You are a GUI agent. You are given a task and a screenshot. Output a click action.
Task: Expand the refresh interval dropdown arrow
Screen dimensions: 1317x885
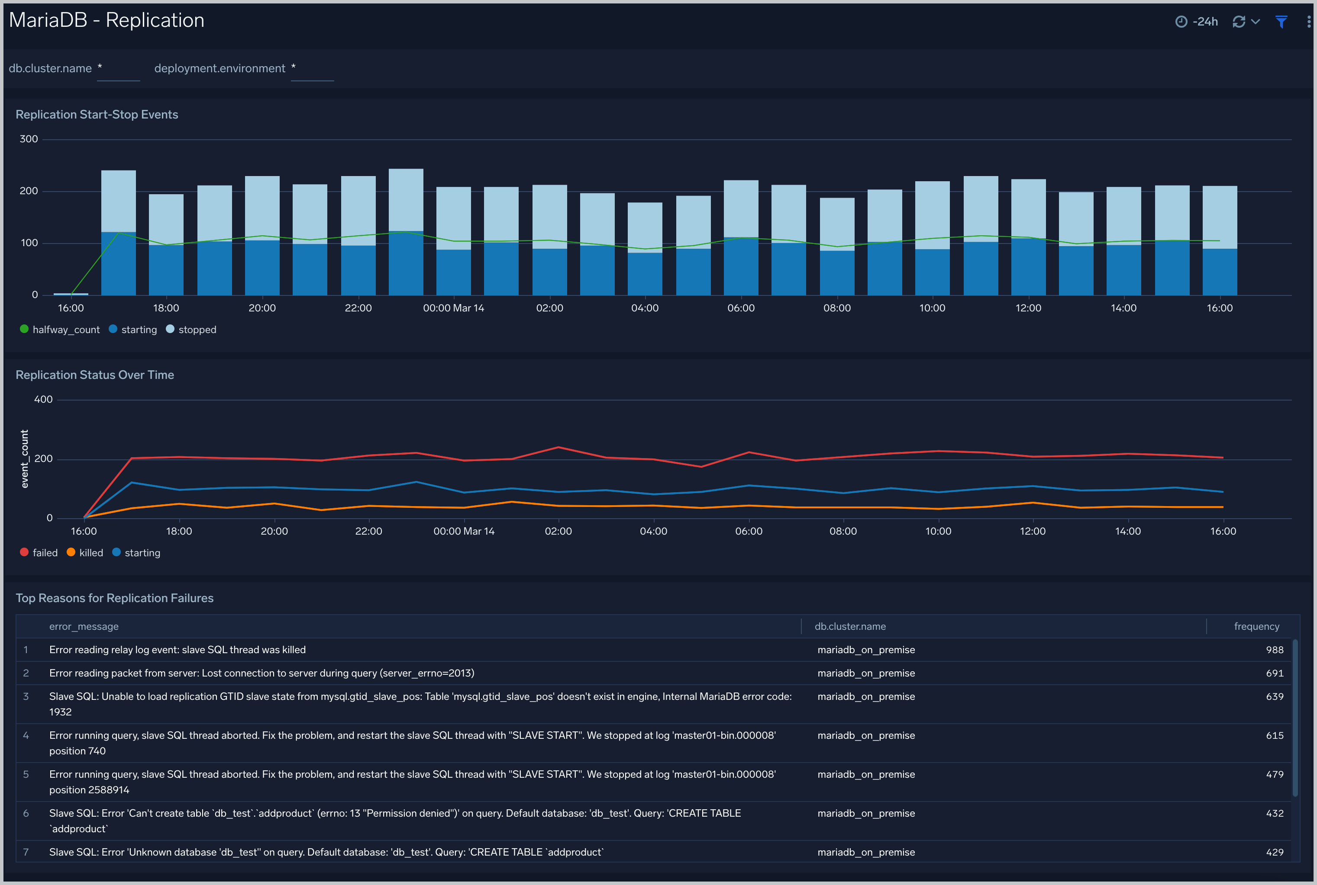(1256, 22)
